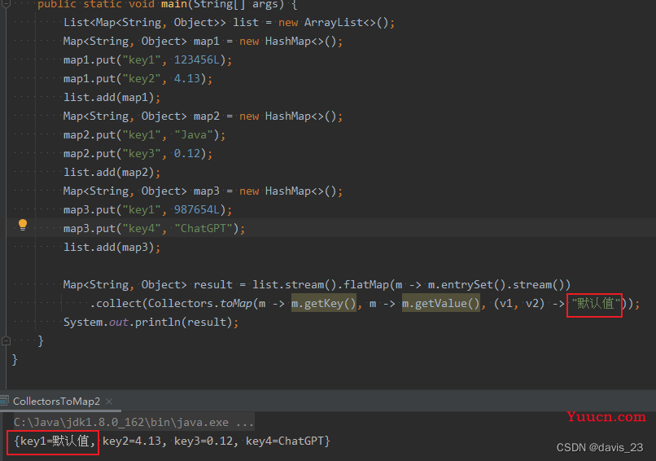Image resolution: width=656 pixels, height=461 pixels.
Task: Click the main method signature
Action: point(168,5)
